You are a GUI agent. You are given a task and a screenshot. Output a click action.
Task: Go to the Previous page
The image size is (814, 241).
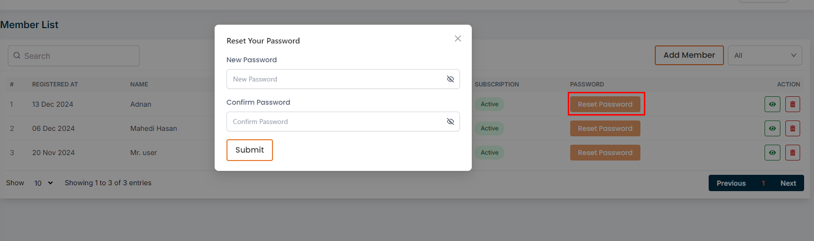(731, 183)
